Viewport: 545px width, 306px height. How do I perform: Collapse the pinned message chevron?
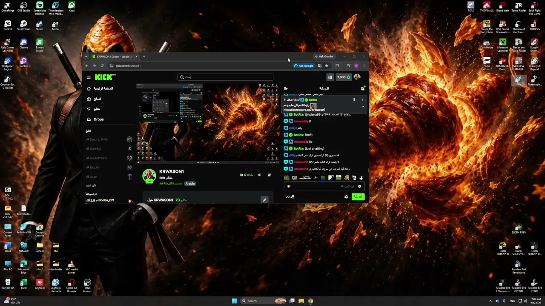[363, 107]
